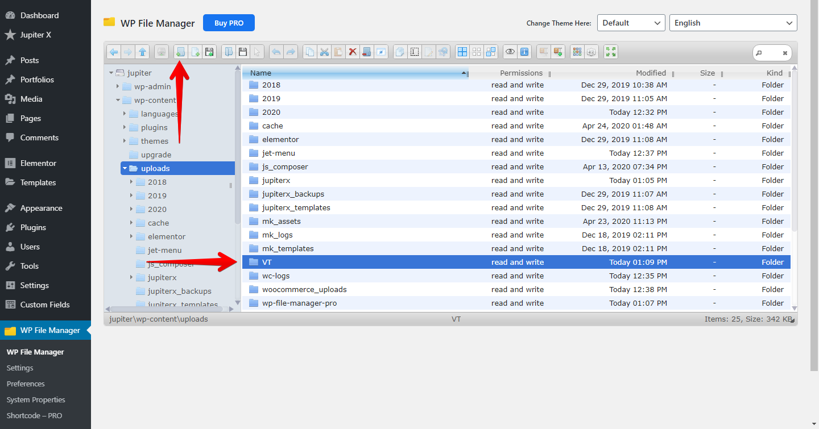Collapse the jupiter root tree node
The height and width of the screenshot is (429, 819).
(111, 73)
